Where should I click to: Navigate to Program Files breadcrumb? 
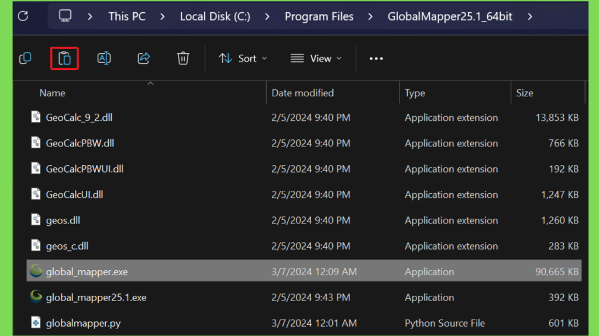(x=319, y=16)
